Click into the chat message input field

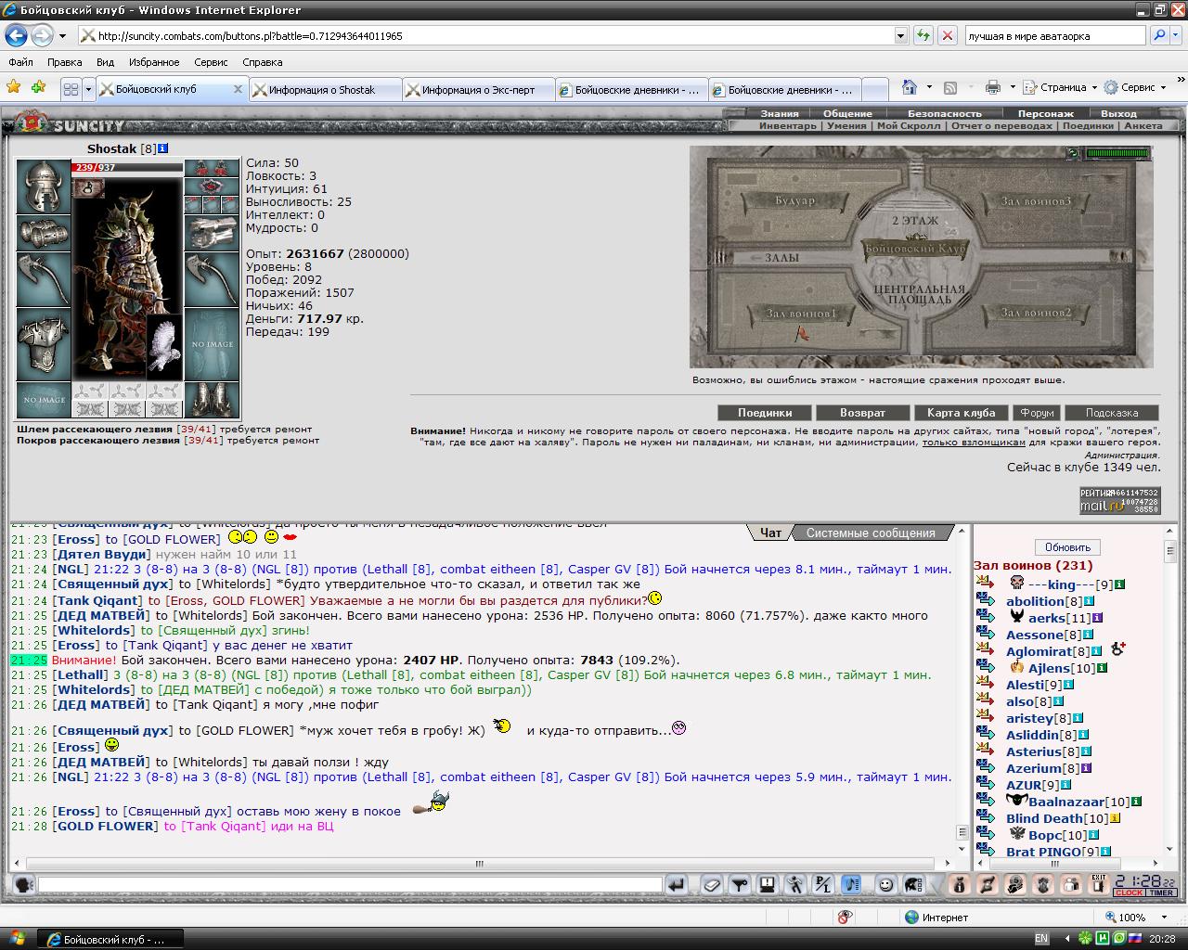point(350,885)
